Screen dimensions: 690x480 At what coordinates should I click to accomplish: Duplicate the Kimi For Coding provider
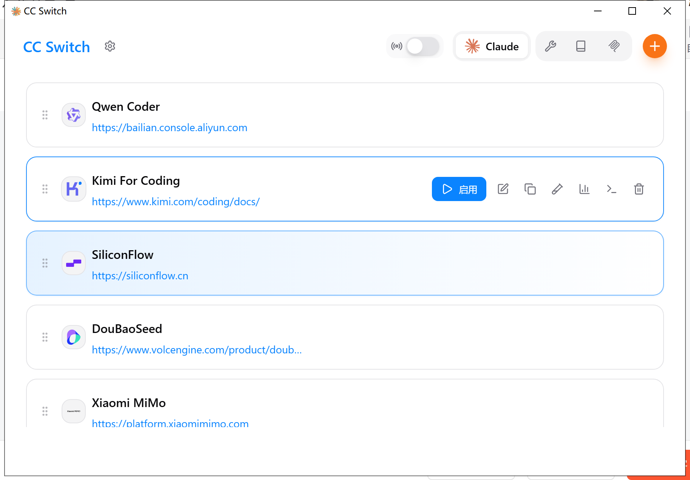[530, 189]
